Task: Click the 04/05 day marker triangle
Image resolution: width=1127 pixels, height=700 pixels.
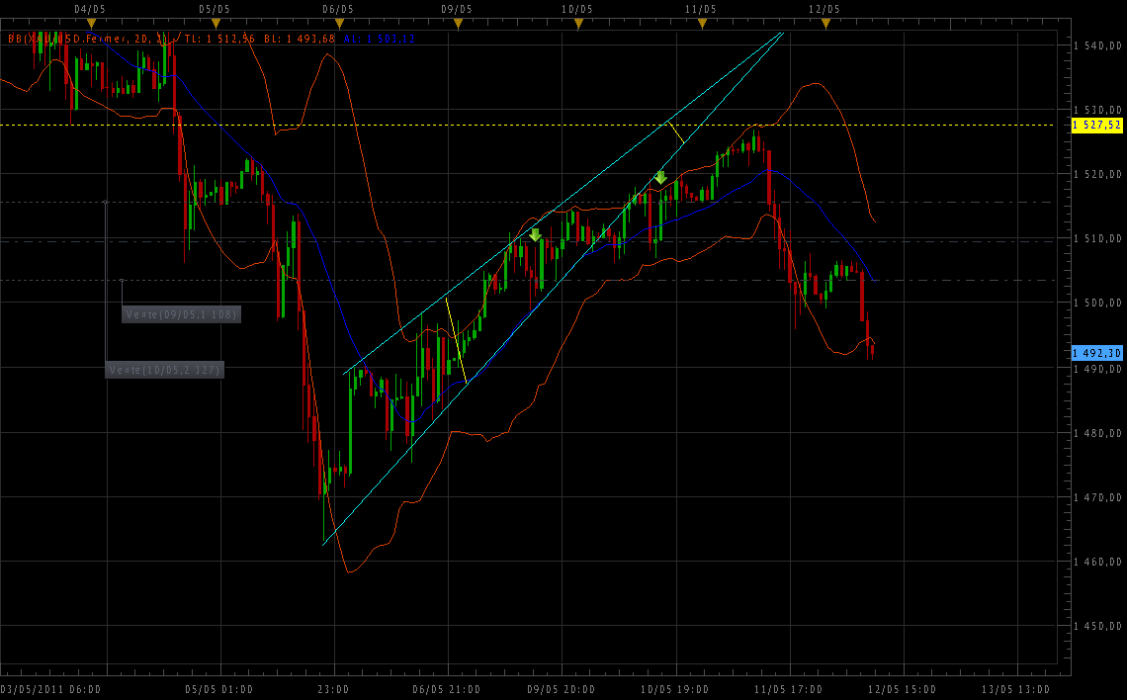Action: pos(91,23)
